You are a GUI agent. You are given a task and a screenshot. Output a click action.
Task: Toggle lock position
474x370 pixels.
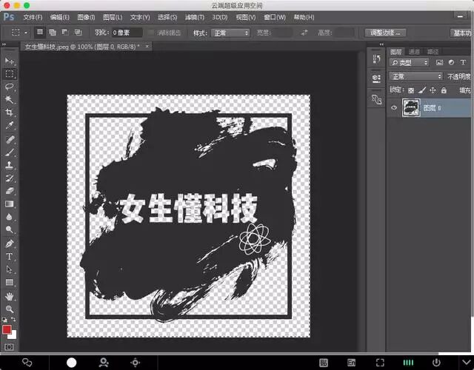coord(433,90)
